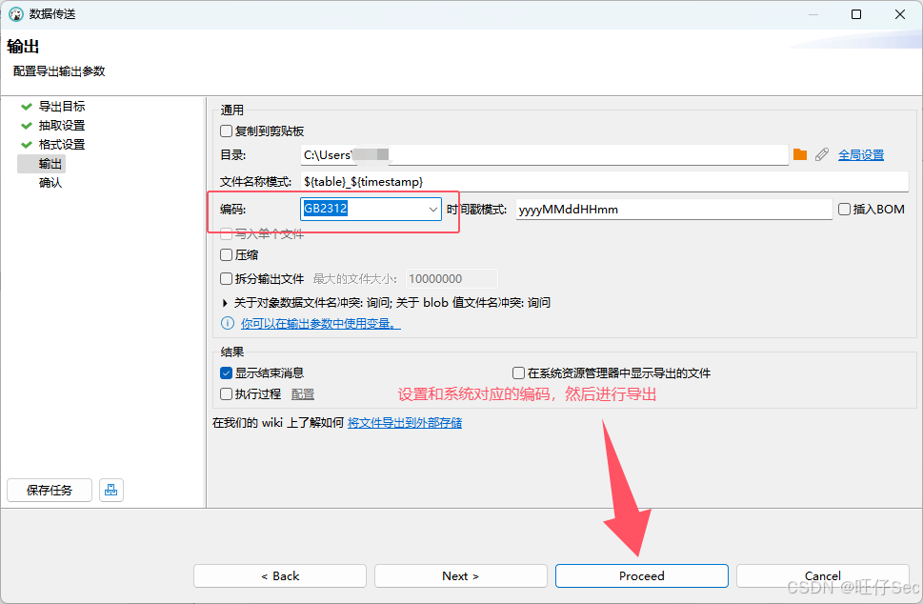
Task: Toggle the 执行过程 checkbox
Action: coord(226,393)
